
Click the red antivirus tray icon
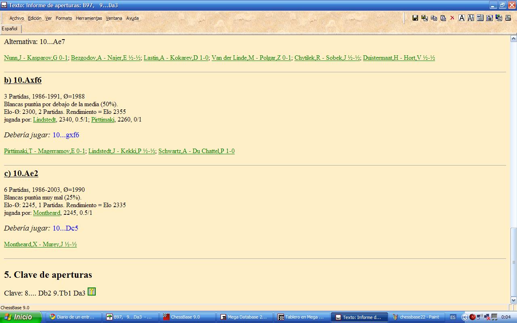[472, 317]
